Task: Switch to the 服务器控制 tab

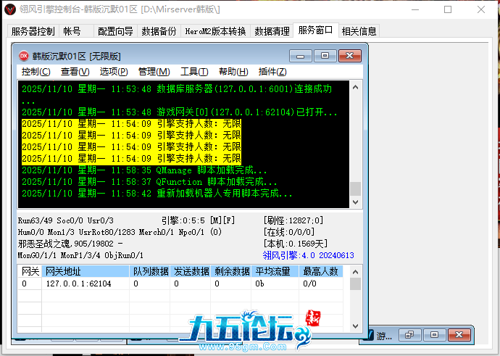Action: (33, 31)
